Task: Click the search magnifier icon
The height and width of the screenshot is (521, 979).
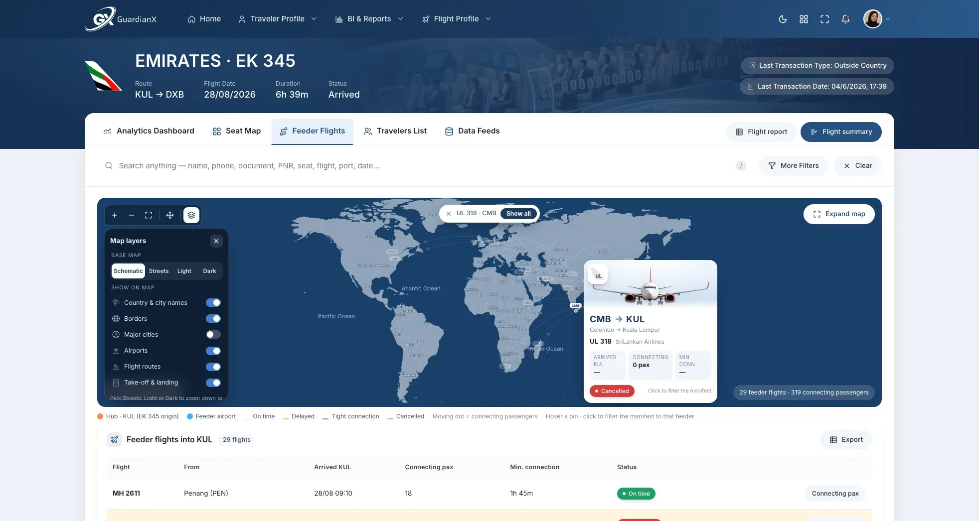Action: (x=109, y=166)
